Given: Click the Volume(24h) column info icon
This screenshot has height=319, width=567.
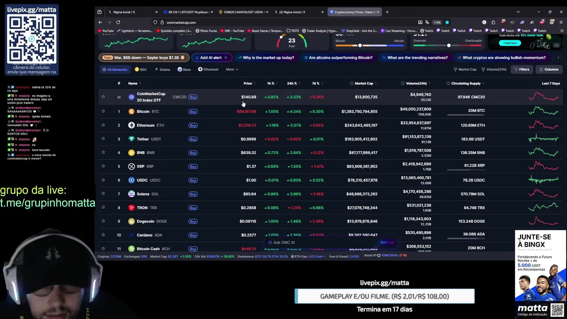Looking at the screenshot, I should tap(403, 83).
